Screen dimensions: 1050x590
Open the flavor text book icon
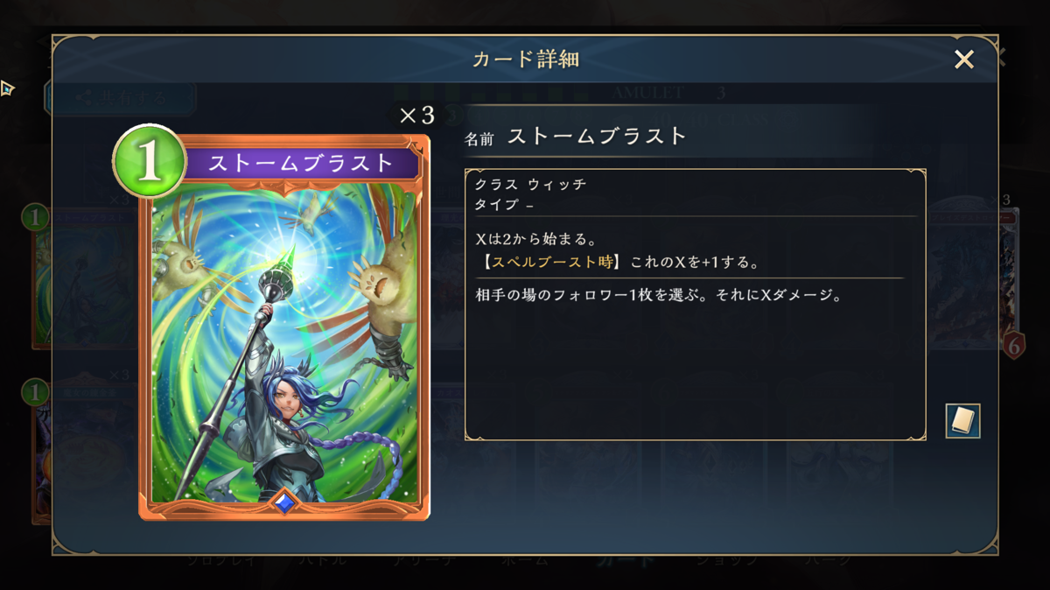coord(962,421)
